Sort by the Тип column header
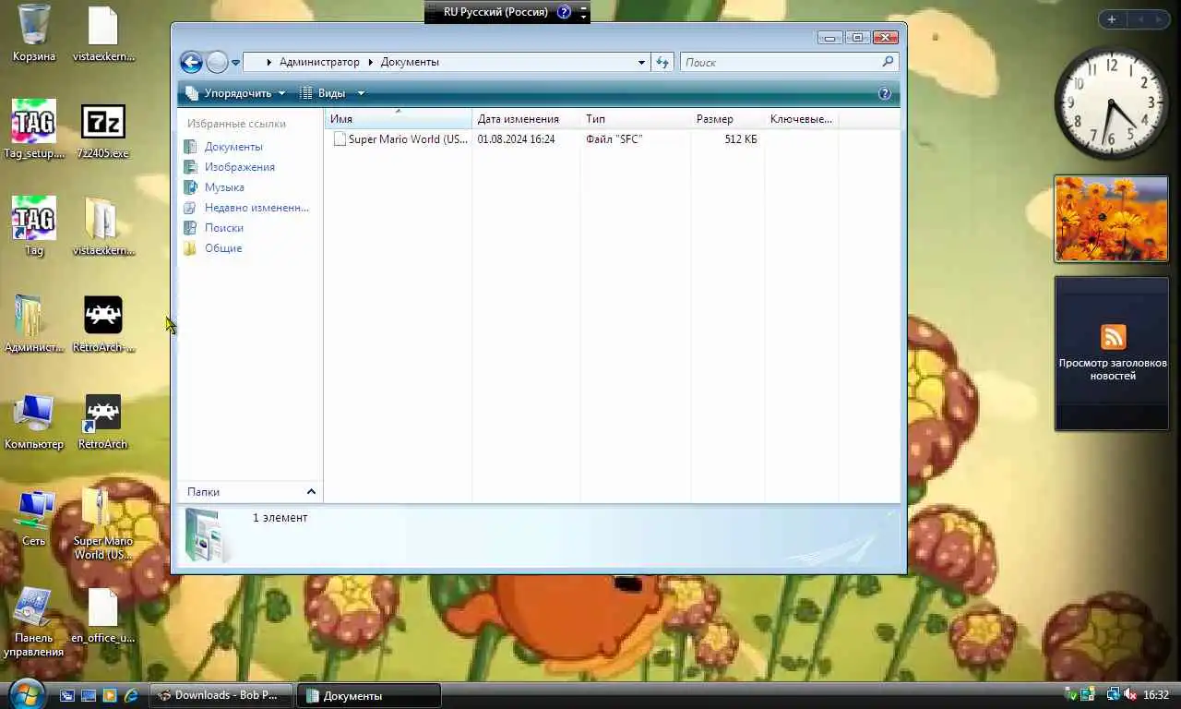The height and width of the screenshot is (709, 1181). coord(636,119)
